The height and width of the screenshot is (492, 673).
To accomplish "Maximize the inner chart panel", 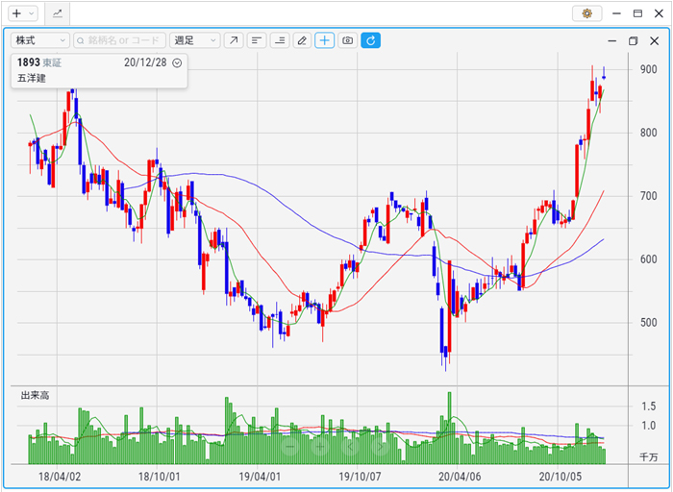I will click(633, 40).
